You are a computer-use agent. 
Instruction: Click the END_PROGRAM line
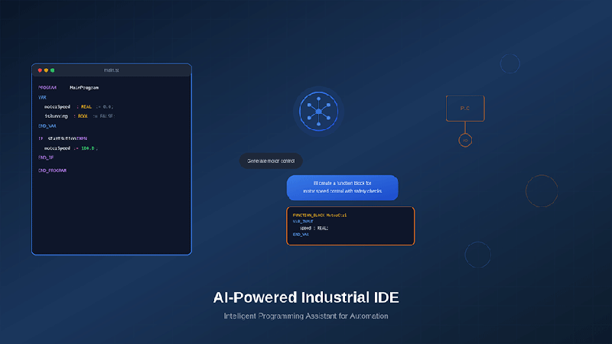[52, 170]
